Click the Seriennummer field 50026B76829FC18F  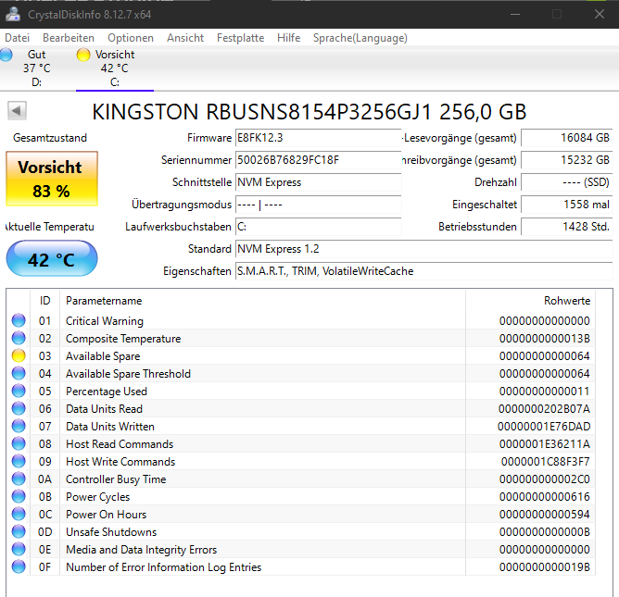pyautogui.click(x=318, y=160)
